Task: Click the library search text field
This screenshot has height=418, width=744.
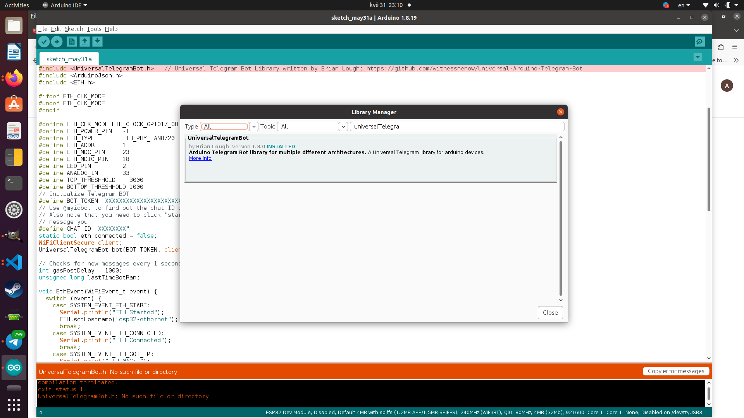Action: pyautogui.click(x=457, y=127)
